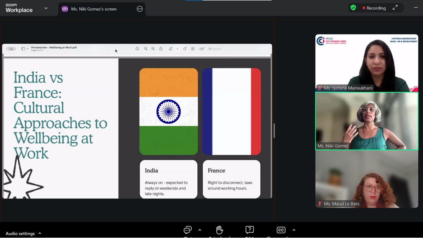This screenshot has width=423, height=238.
Task: Click the green encryption shield icon
Action: [353, 8]
